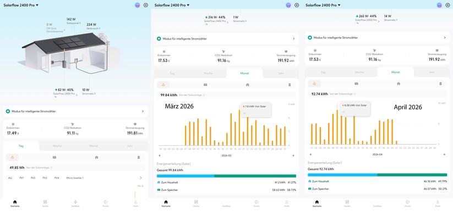Tap the purple avatar icon on Tag-view screen
Viewport: 453px width, 211px height.
137,5
